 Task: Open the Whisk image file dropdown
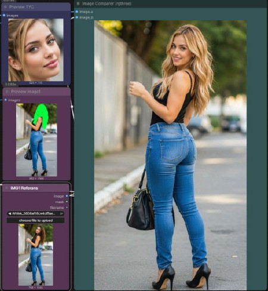36,214
